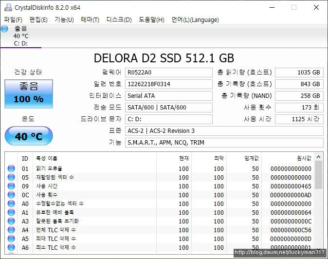Open the 파일(F) menu
This screenshot has height=259, width=328.
click(13, 20)
